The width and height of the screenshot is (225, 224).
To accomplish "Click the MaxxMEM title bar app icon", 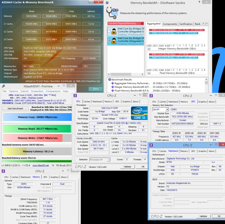I will pyautogui.click(x=3, y=86).
